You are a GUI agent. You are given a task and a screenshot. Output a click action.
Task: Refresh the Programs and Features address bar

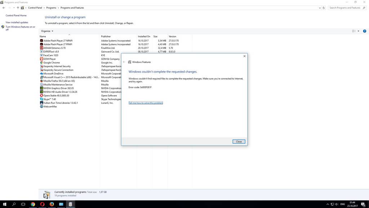[x=324, y=8]
